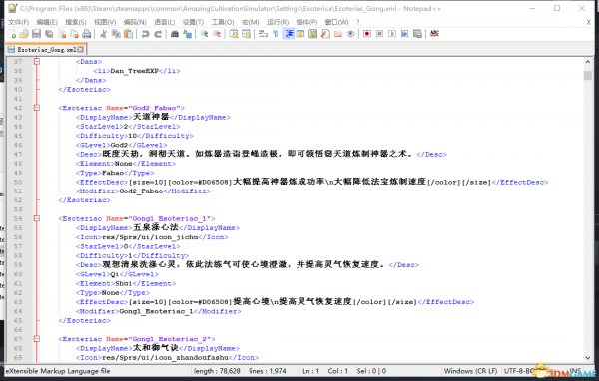Viewport: 599px width, 381px height.
Task: Click the scrollbar down arrow
Action: (x=588, y=358)
